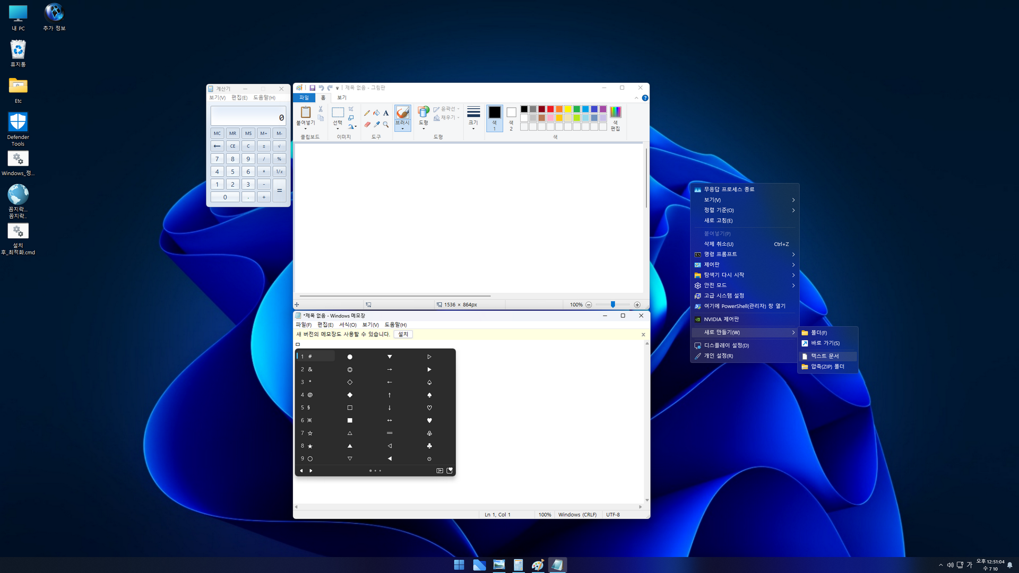1019x573 pixels.
Task: Open the 서식(O) menu in Notepad
Action: (348, 325)
